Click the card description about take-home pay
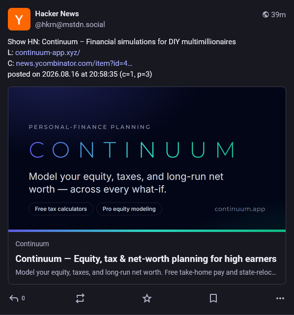294x315 pixels. [146, 272]
